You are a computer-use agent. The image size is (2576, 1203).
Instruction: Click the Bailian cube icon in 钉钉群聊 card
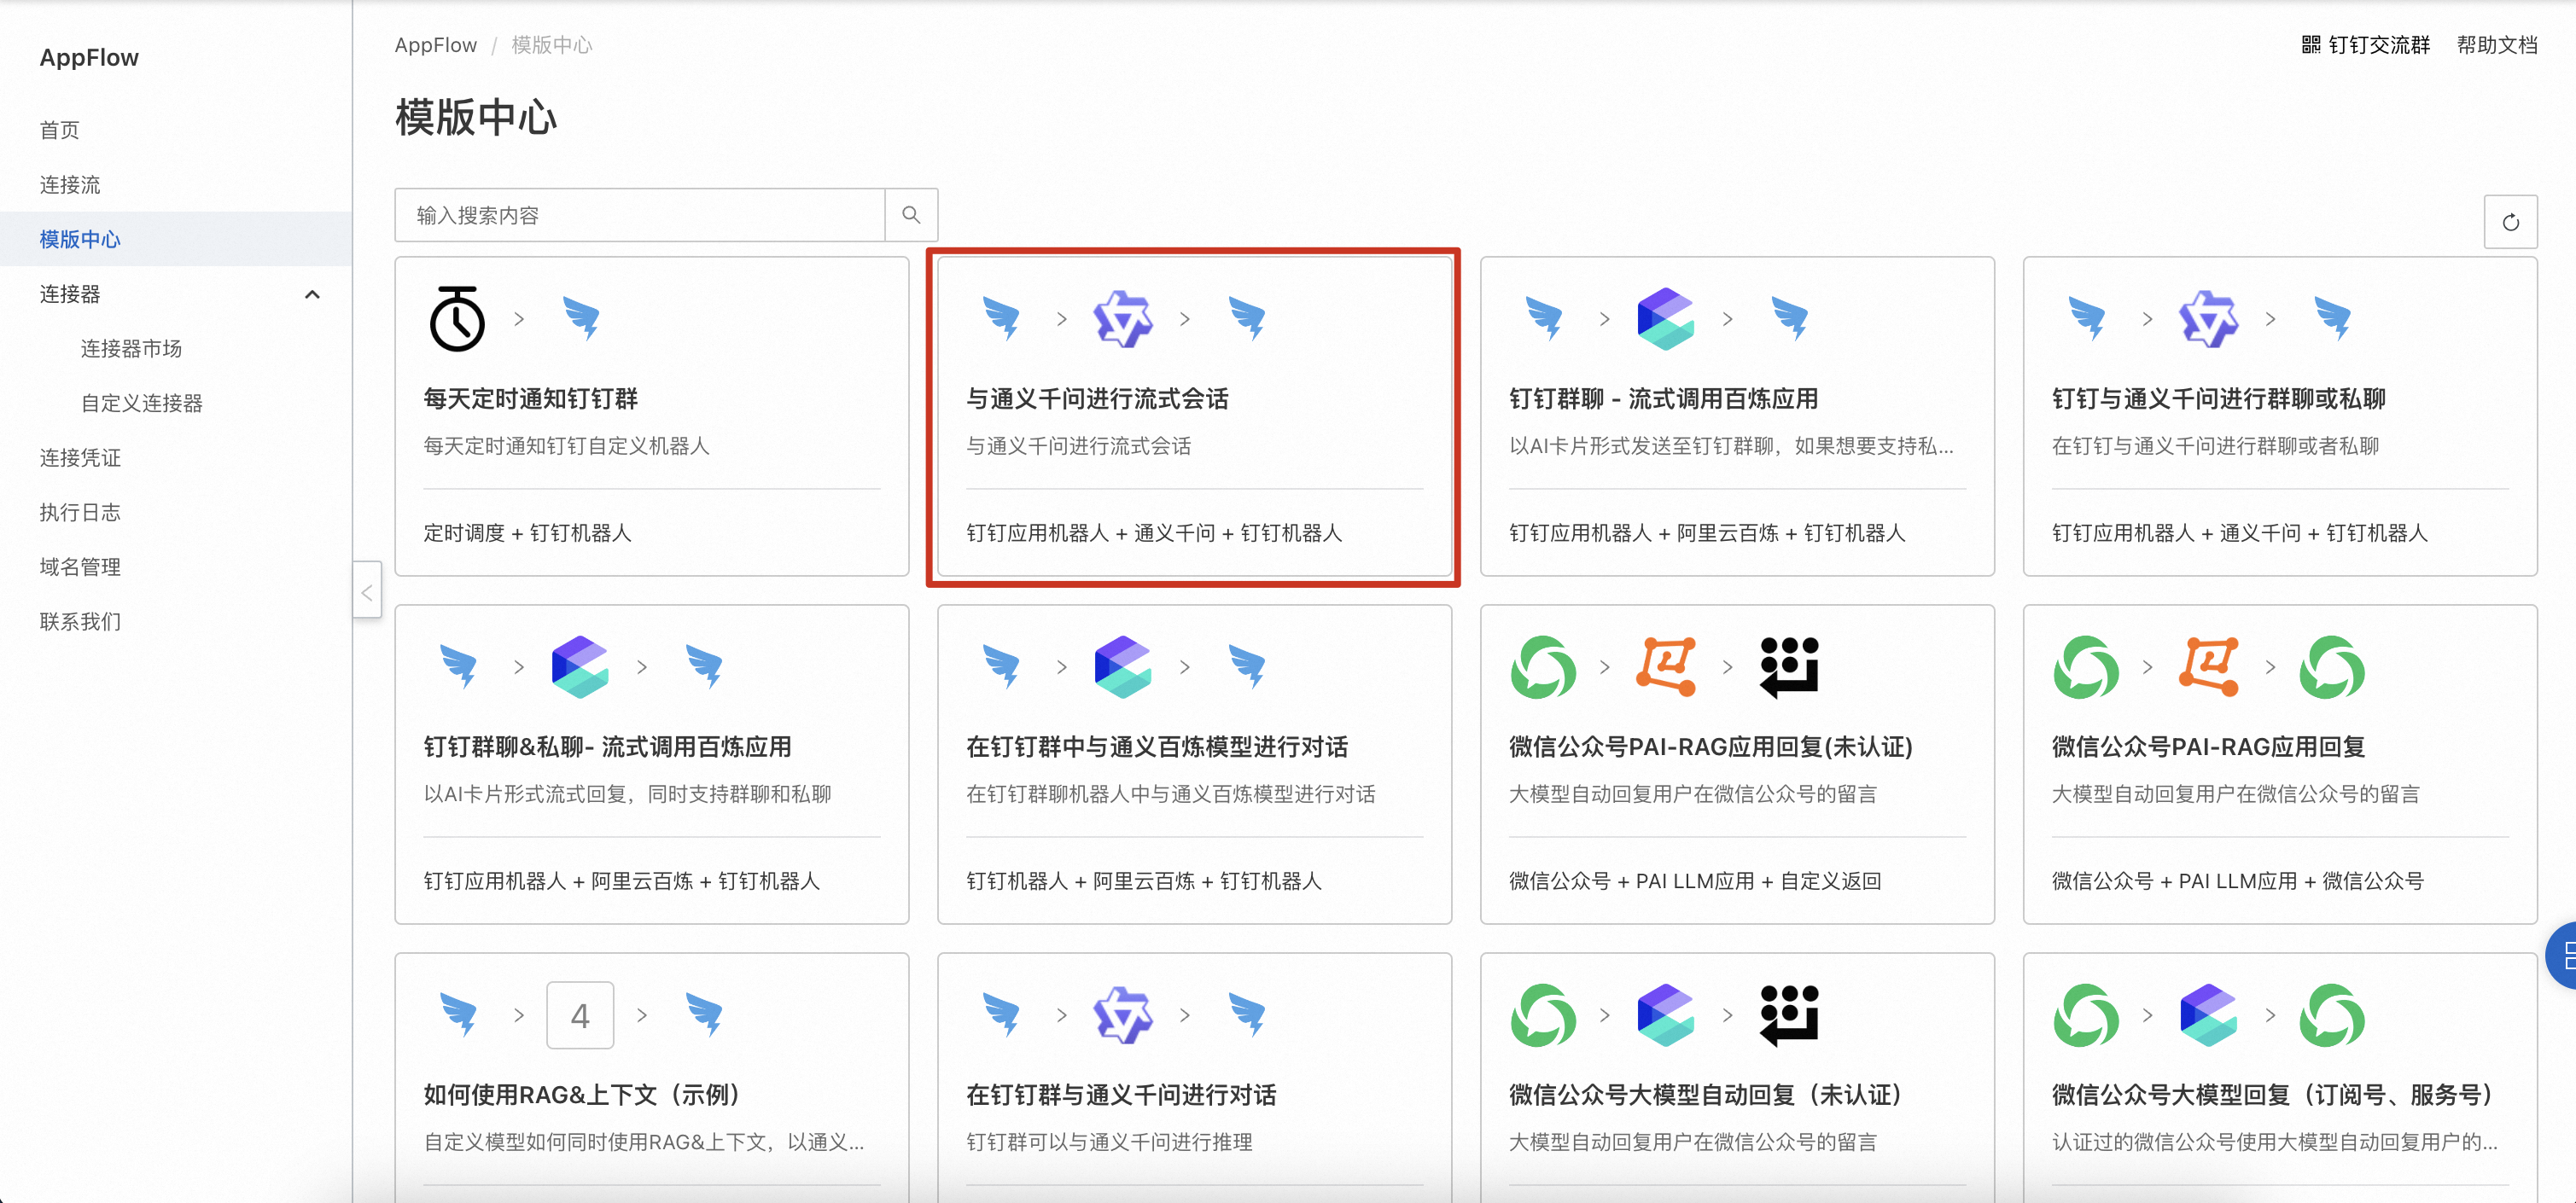(1665, 319)
